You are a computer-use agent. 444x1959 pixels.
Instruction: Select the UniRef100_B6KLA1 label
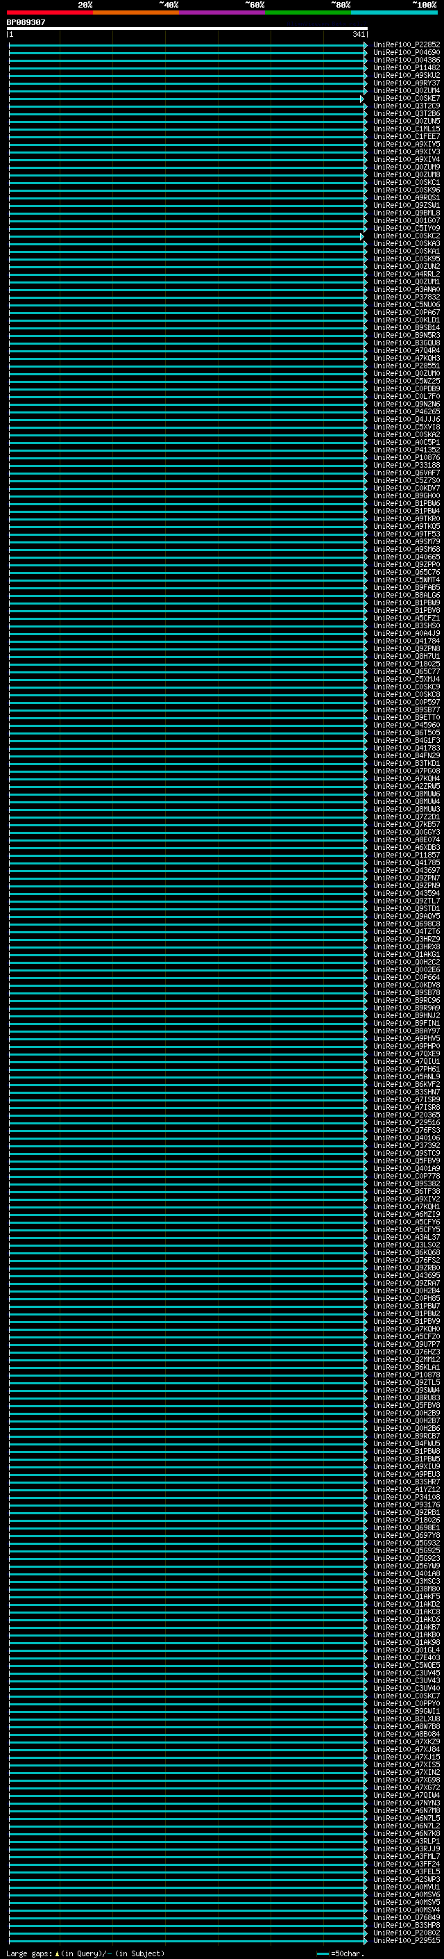pyautogui.click(x=407, y=1368)
